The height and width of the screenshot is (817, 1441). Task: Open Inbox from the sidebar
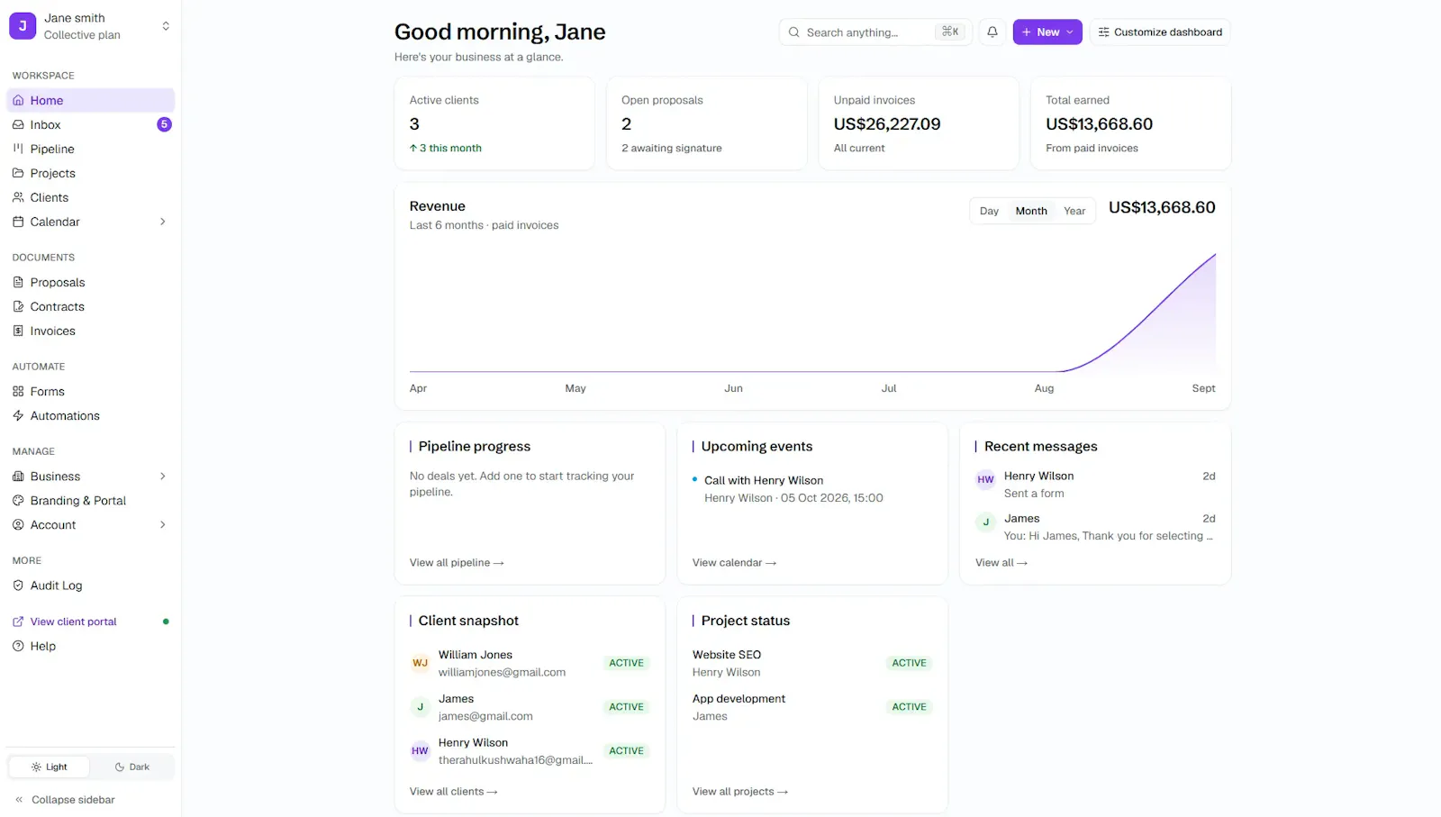tap(90, 124)
